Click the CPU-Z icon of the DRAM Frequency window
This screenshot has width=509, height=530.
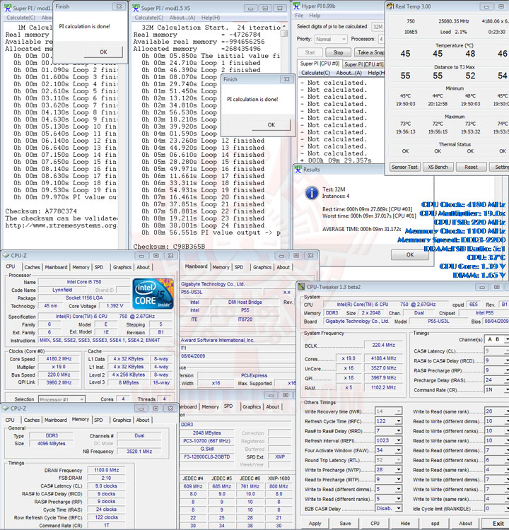point(6,408)
